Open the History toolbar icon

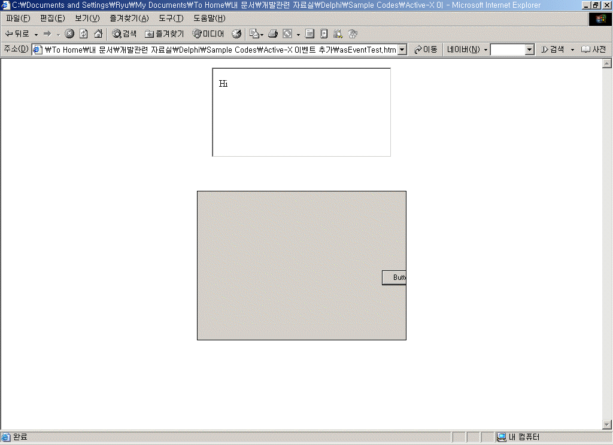coord(236,33)
